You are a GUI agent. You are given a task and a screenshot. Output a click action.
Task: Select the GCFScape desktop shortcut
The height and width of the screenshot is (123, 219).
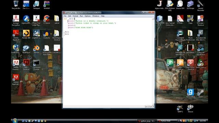[x=190, y=5]
